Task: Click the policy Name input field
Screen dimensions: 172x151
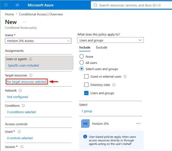Action: click(38, 41)
